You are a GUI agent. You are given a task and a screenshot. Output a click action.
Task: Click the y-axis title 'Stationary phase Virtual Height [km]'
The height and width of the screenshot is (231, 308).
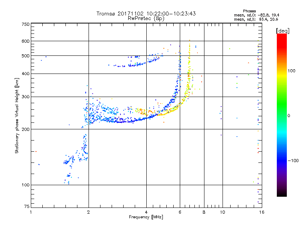click(17, 115)
